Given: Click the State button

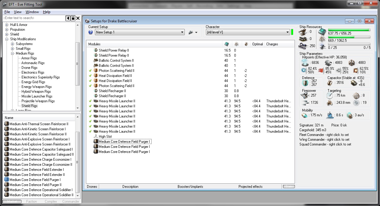Looking at the screenshot, I should pos(289,187).
